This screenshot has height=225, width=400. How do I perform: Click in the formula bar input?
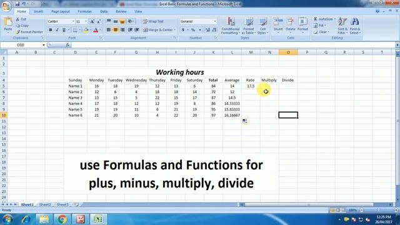[233, 45]
